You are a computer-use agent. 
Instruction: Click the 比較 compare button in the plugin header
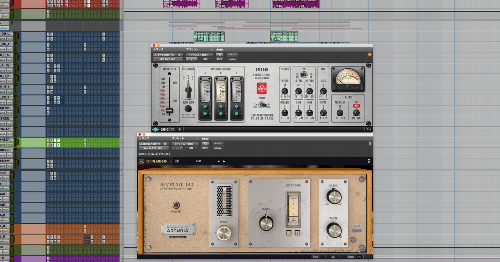(x=205, y=59)
